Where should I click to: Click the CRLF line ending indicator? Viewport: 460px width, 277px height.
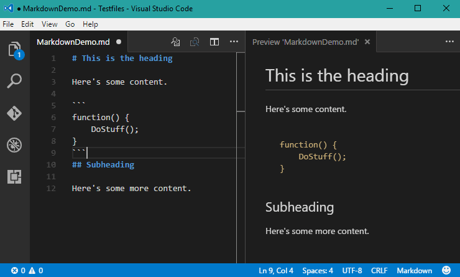point(379,271)
